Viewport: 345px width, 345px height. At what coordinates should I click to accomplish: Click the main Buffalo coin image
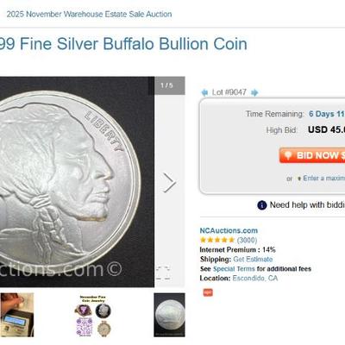(x=77, y=182)
